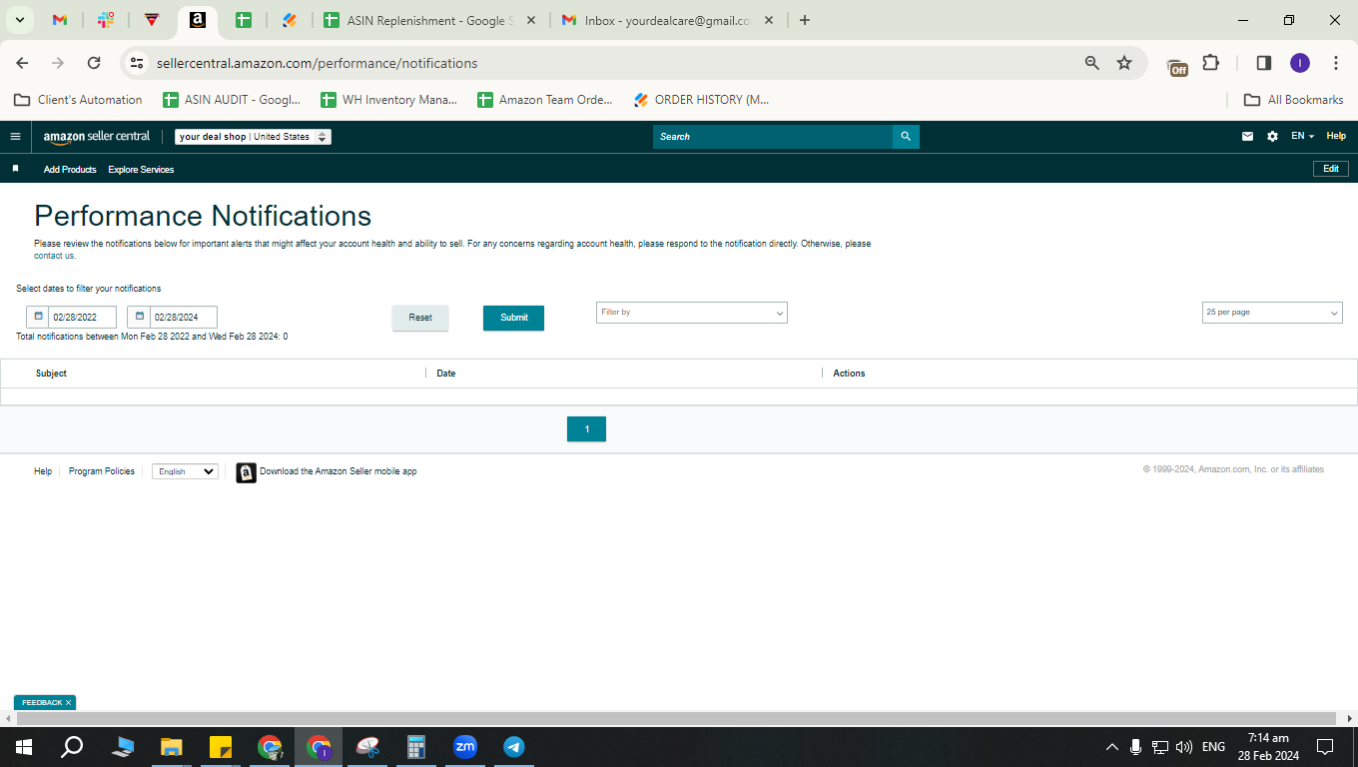Click the end date calendar icon
This screenshot has height=767, width=1358.
click(x=139, y=317)
